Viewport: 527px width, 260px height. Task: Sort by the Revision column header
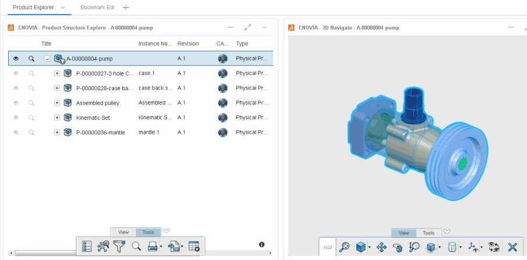pos(188,44)
